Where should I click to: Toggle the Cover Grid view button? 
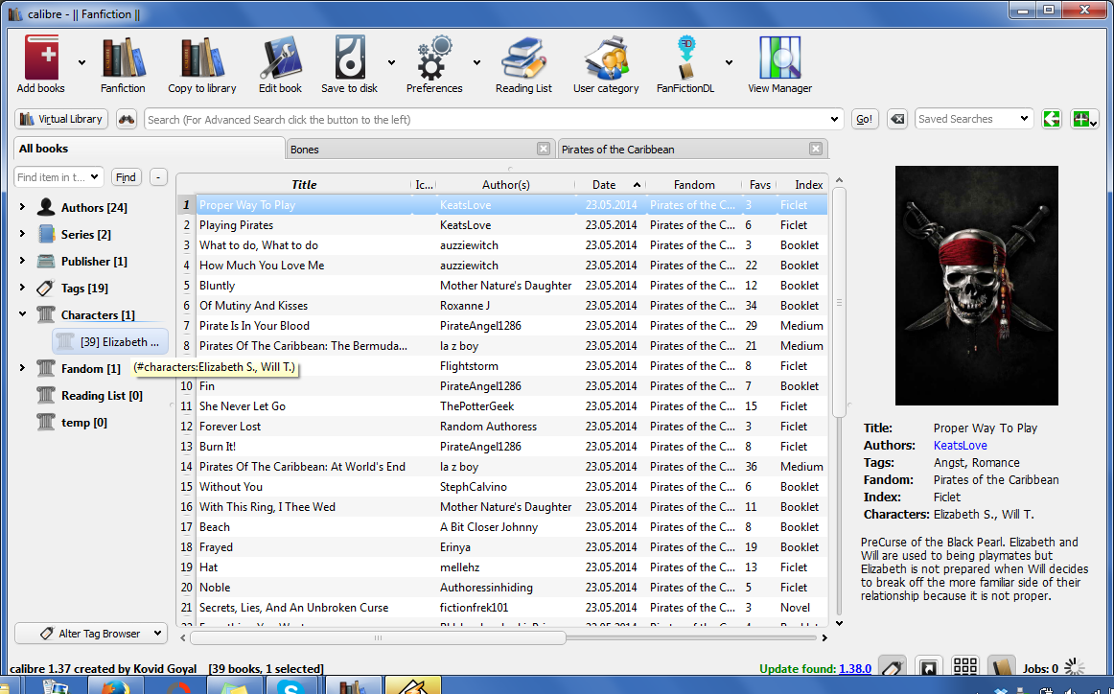pyautogui.click(x=964, y=666)
